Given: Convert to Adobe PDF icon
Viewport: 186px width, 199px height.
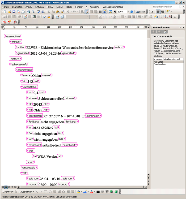Looking at the screenshot, I should 5,22.
